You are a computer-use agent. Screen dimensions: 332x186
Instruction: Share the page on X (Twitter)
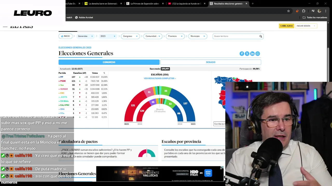point(247,53)
